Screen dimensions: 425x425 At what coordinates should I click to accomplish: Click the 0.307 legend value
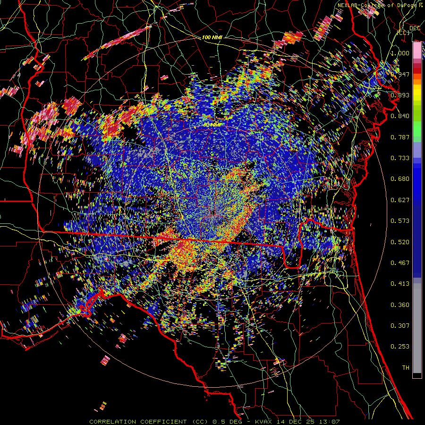[x=400, y=326]
